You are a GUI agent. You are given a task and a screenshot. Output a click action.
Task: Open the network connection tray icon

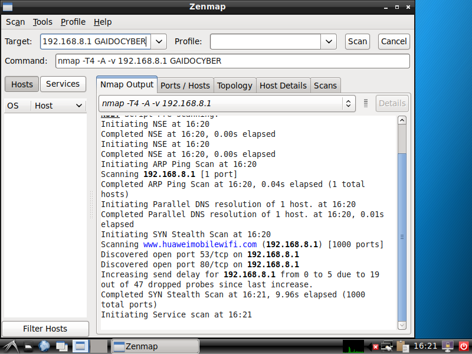pyautogui.click(x=388, y=346)
